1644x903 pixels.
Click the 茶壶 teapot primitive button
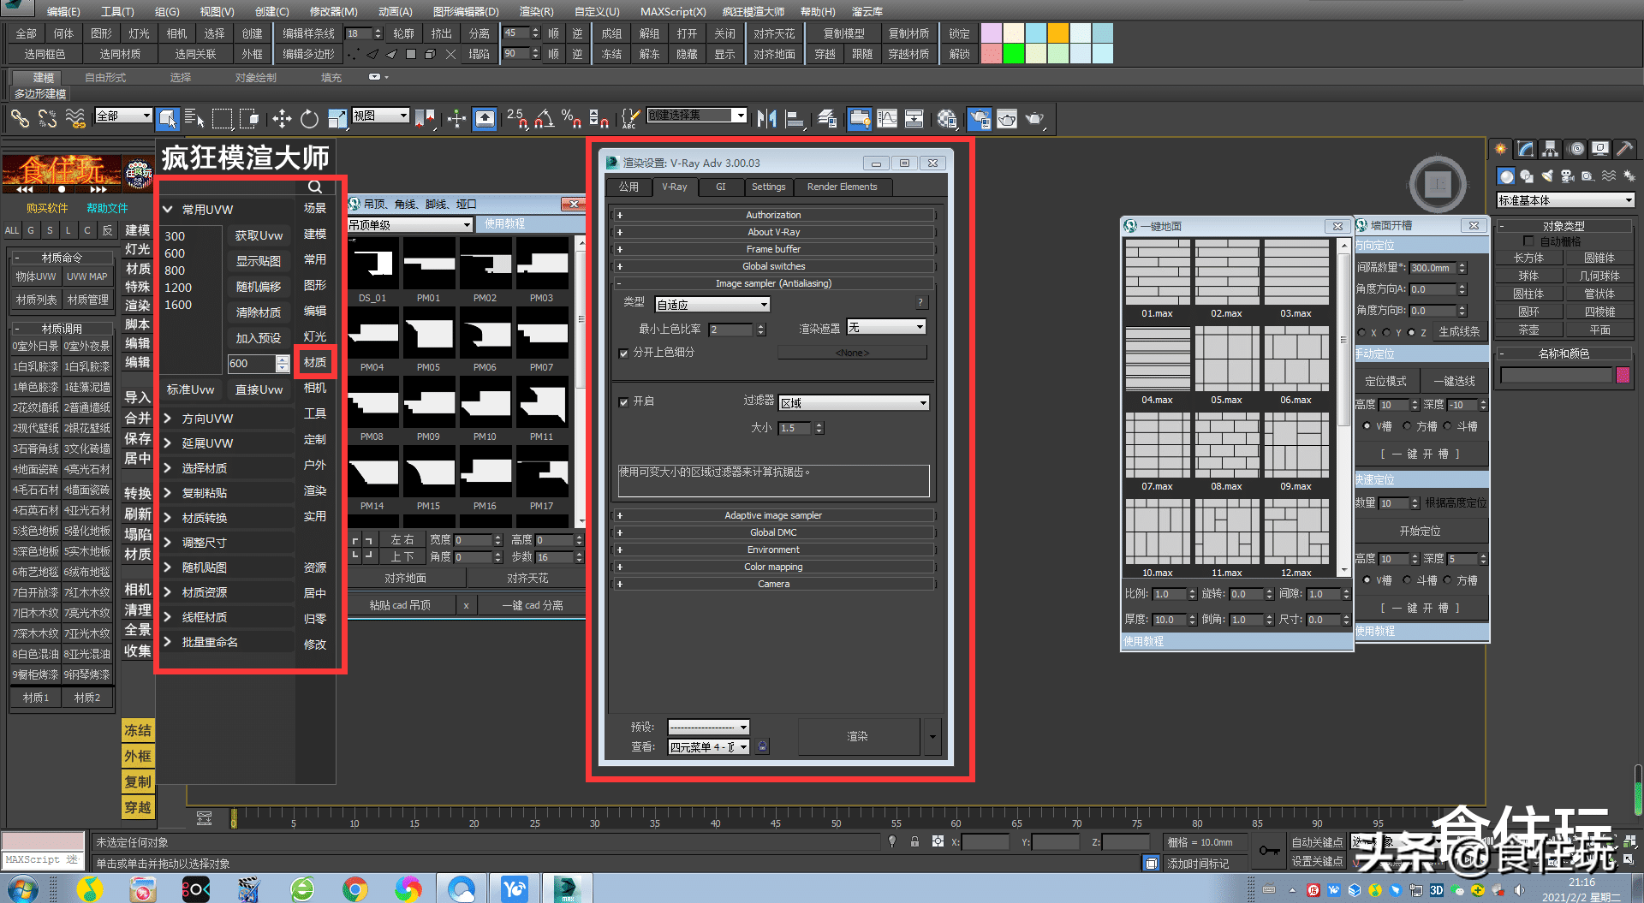[1528, 330]
